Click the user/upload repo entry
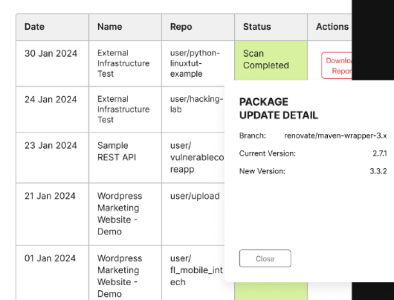The height and width of the screenshot is (300, 394). (195, 196)
